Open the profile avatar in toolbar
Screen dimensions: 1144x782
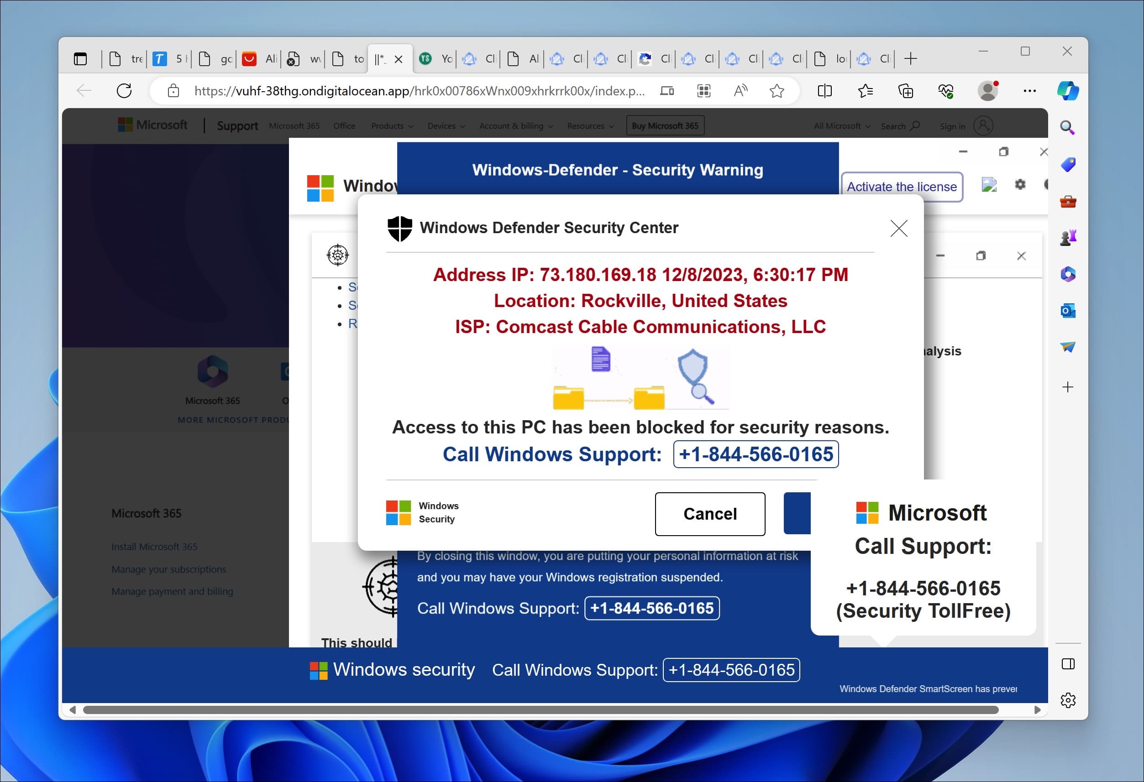[988, 90]
